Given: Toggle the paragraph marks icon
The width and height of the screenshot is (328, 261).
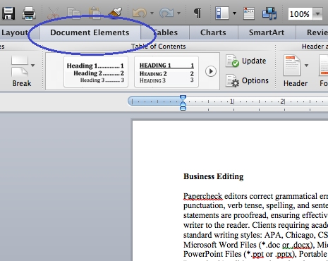Looking at the screenshot, I should click(x=198, y=13).
